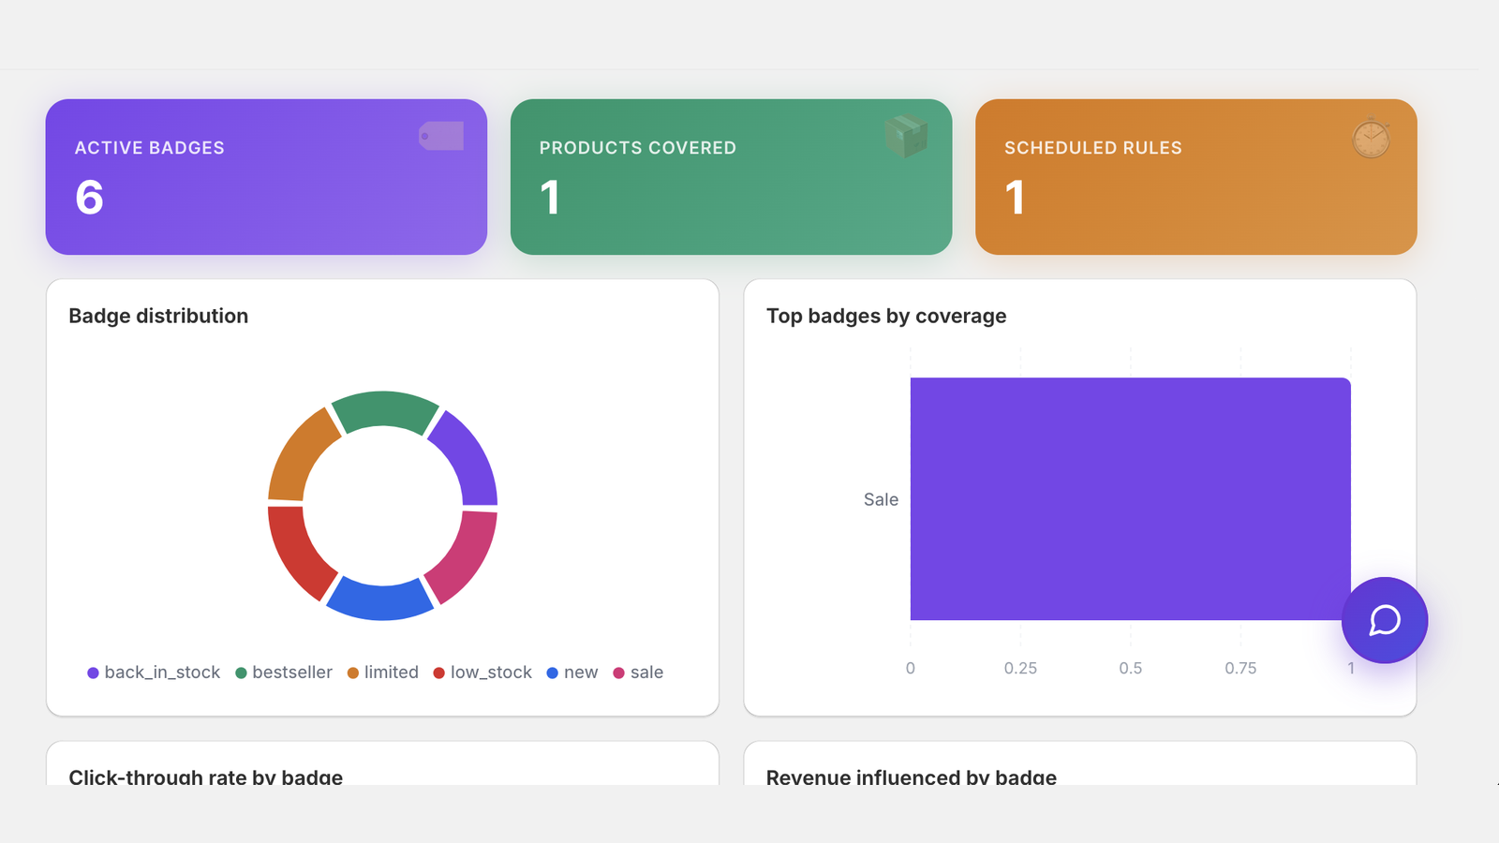Toggle bestseller legend entry

click(284, 673)
